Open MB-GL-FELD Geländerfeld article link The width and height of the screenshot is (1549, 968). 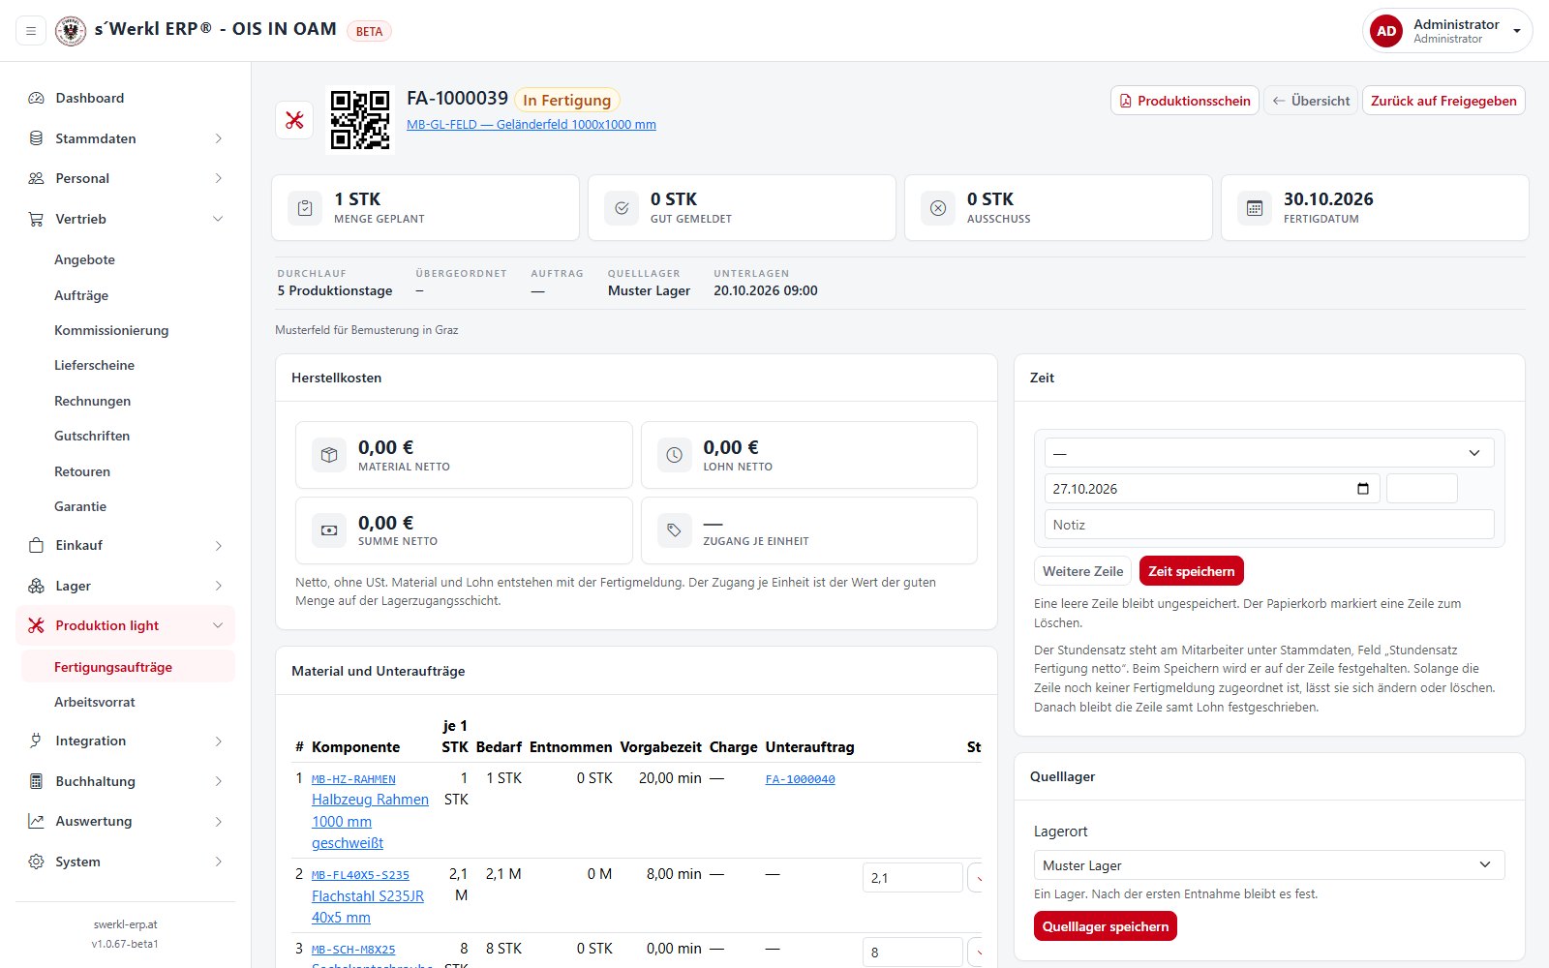tap(532, 125)
